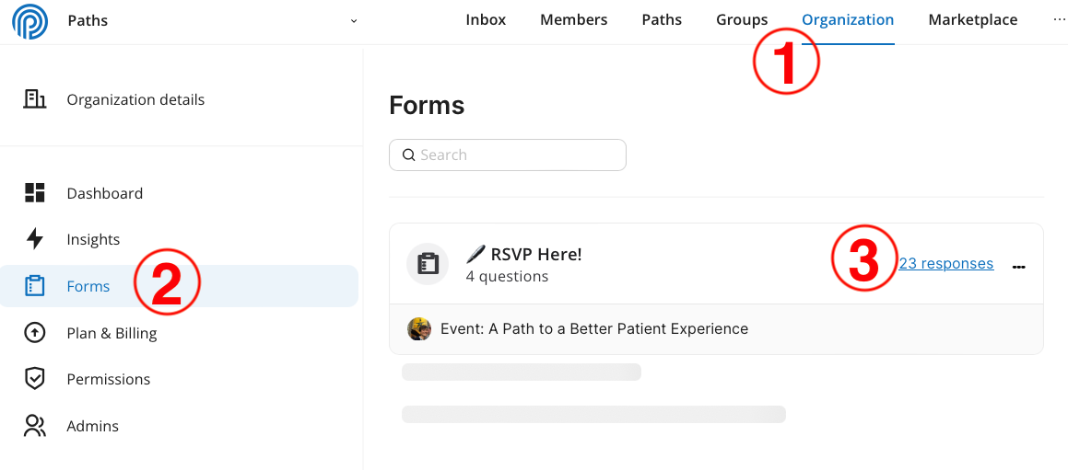Click the event host avatar thumbnail
The height and width of the screenshot is (470, 1068).
coord(419,329)
